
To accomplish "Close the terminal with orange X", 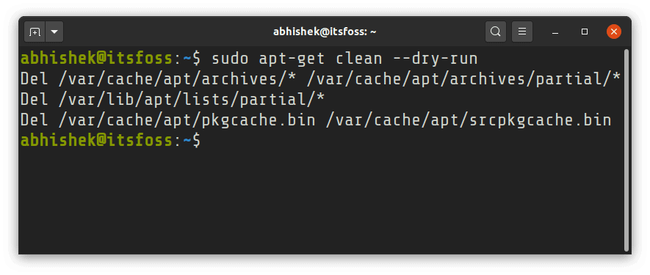I will click(x=613, y=32).
